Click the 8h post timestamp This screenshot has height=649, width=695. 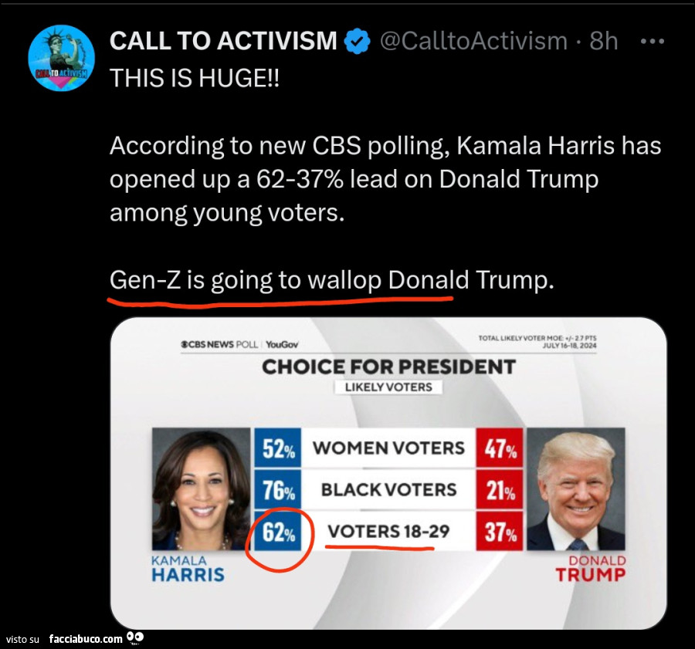click(x=604, y=41)
